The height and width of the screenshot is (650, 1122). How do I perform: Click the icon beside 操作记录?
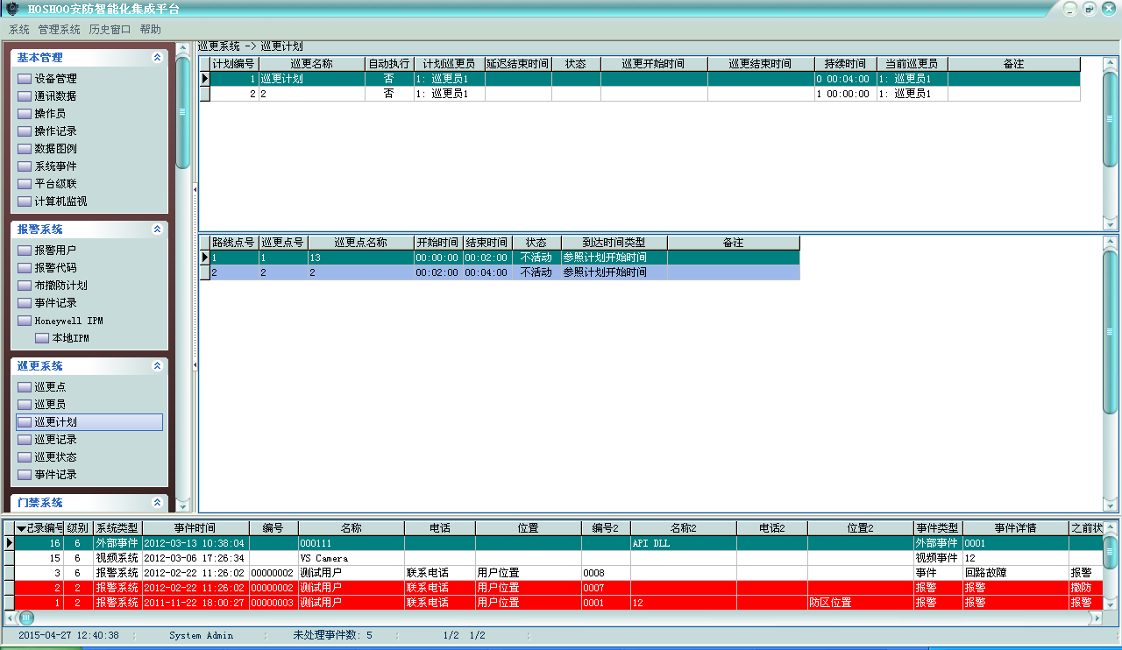point(24,131)
